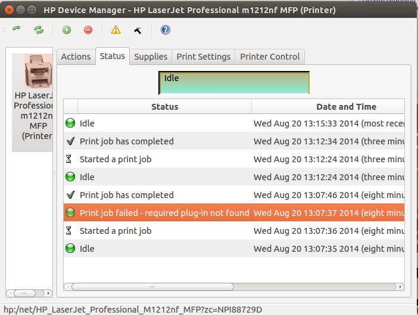Click the device list horizontal scrollbar thumb
The height and width of the screenshot is (315, 418).
pyautogui.click(x=24, y=293)
